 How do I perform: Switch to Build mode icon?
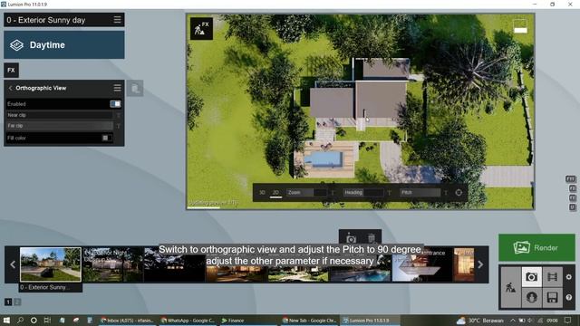pyautogui.click(x=510, y=287)
